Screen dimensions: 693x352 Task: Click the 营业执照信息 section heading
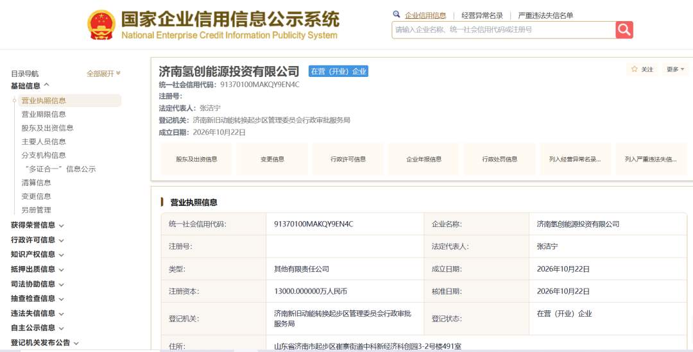tap(194, 202)
